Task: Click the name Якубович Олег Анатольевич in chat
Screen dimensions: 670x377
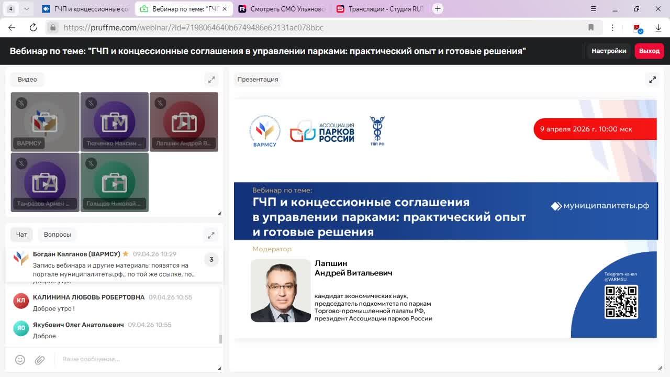Action: (79, 325)
